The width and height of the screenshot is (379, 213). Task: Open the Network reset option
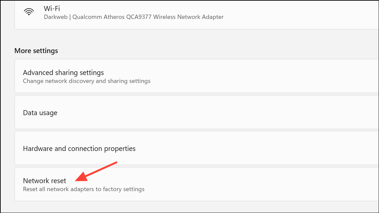tap(45, 180)
